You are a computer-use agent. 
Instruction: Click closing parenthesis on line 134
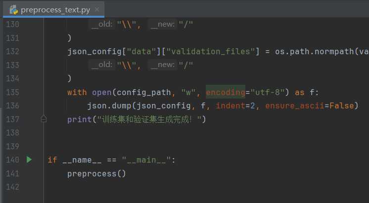coord(69,79)
